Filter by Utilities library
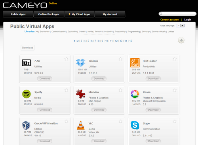Viewport: 198px width, 145px height. 171,32
